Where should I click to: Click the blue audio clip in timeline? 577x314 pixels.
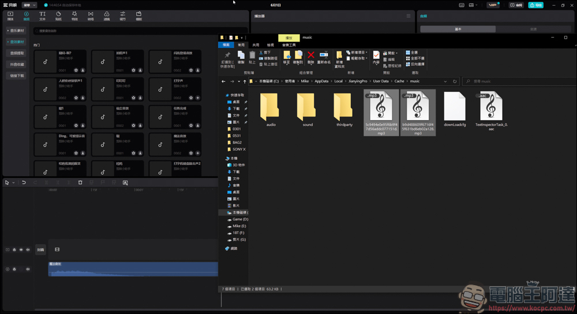(133, 269)
